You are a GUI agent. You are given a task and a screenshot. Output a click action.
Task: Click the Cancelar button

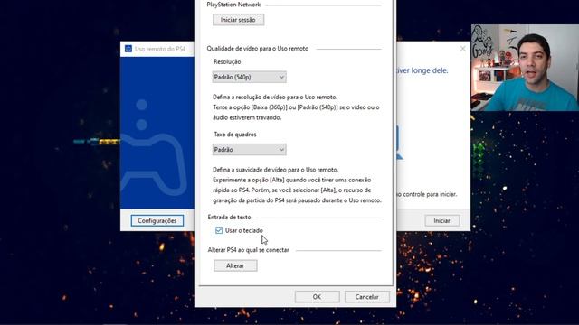(366, 297)
